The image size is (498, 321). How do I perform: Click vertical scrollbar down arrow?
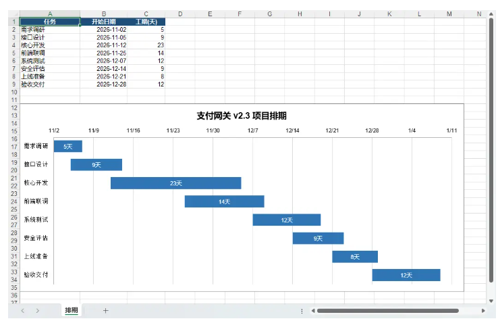click(x=491, y=301)
